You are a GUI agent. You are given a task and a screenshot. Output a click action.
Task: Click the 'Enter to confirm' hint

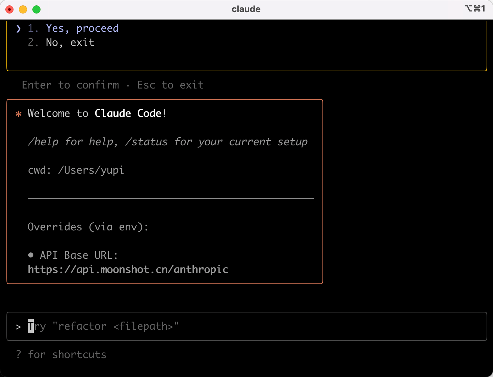click(x=71, y=85)
